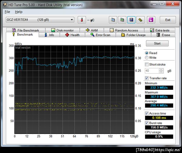Click the copy screenshot toolbar icon

122,20
